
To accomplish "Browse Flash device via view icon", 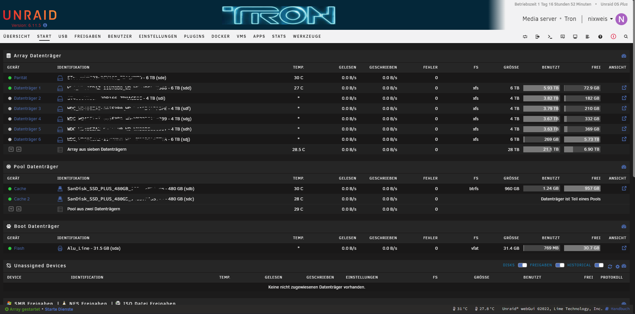I will click(624, 248).
